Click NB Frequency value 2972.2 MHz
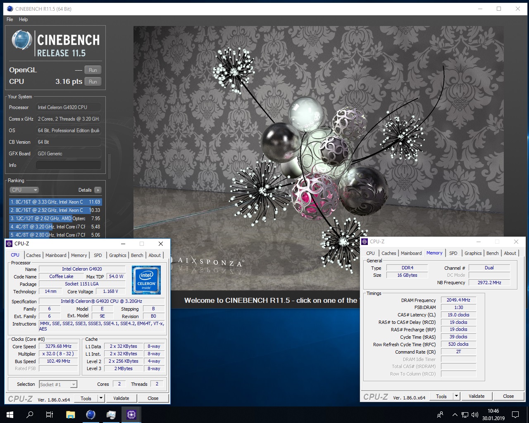Screen dimensions: 529x423 [489, 283]
